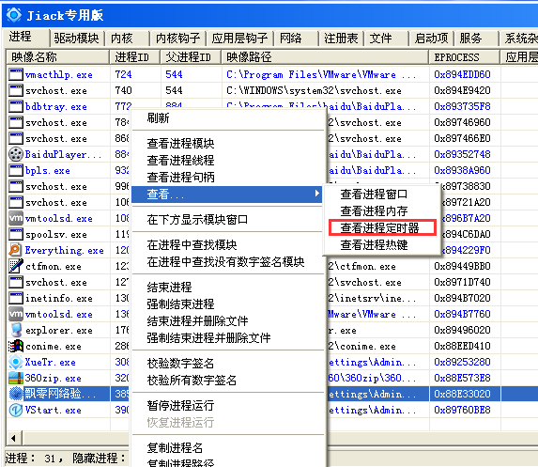The image size is (538, 467).
Task: Open the 启动项 tab
Action: 431,39
